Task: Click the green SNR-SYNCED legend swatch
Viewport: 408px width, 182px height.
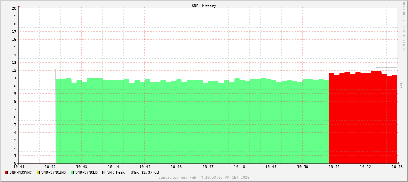Action: click(72, 172)
